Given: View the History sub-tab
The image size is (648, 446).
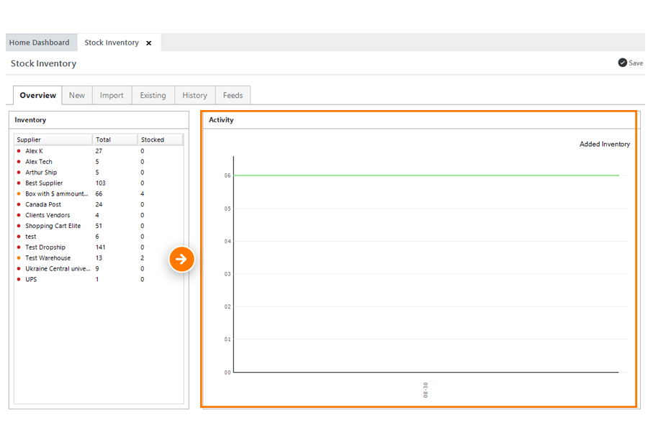Looking at the screenshot, I should [194, 96].
